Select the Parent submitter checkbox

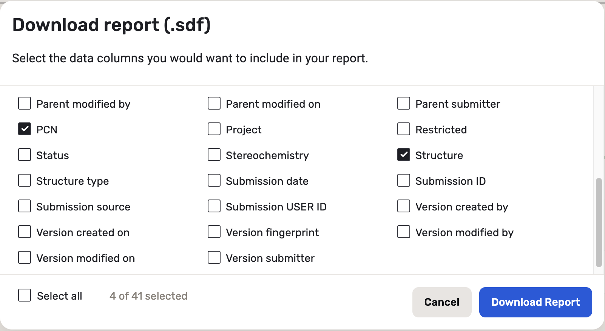coord(404,104)
